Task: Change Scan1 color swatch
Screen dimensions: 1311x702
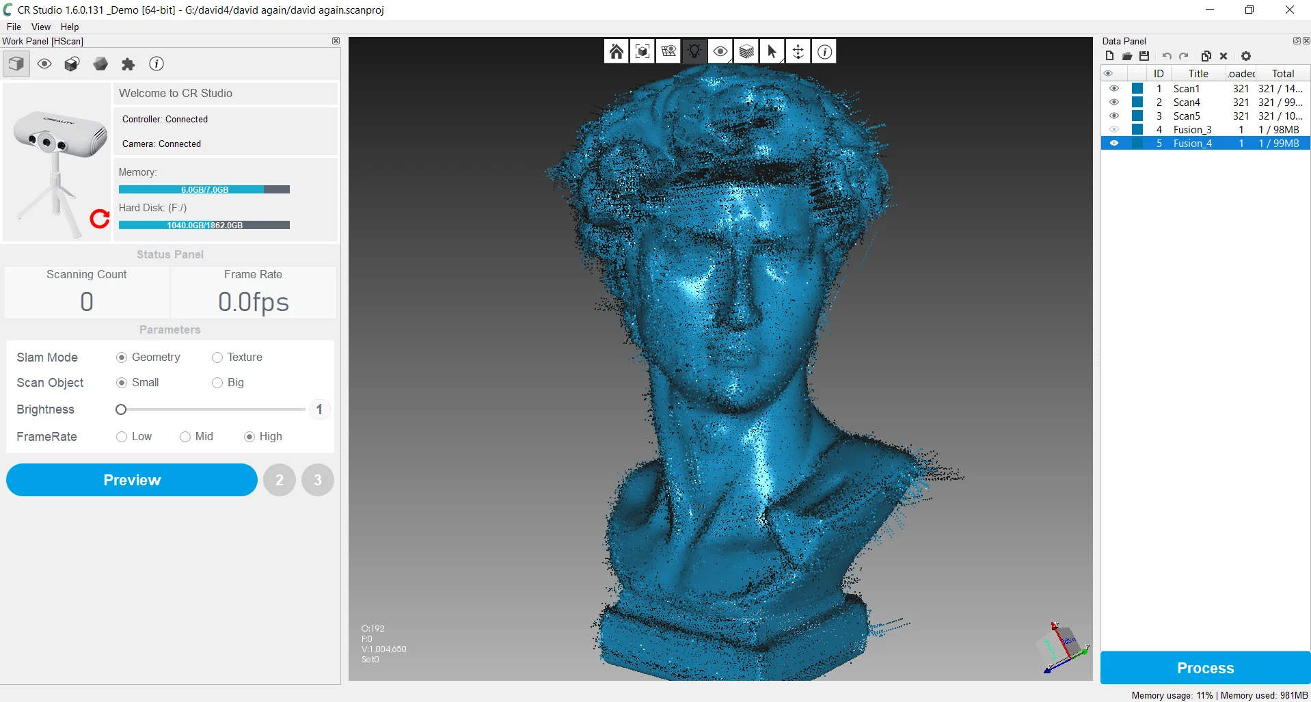Action: (1137, 89)
